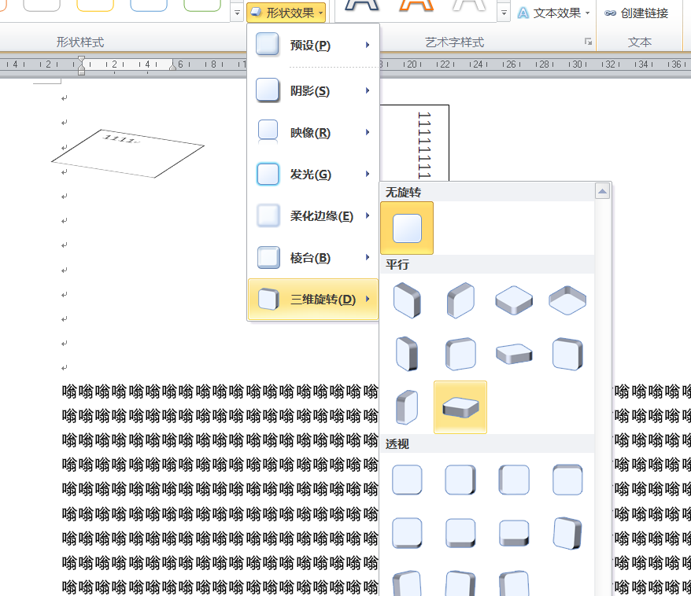Expand the shape styles gallery arrow
Viewport: 691px width, 596px height.
[237, 13]
